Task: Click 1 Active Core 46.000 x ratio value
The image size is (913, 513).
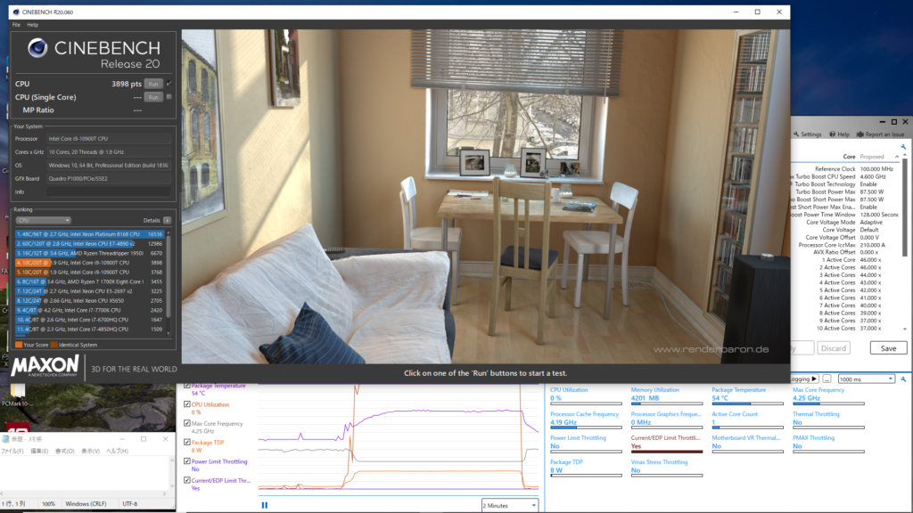Action: [870, 260]
